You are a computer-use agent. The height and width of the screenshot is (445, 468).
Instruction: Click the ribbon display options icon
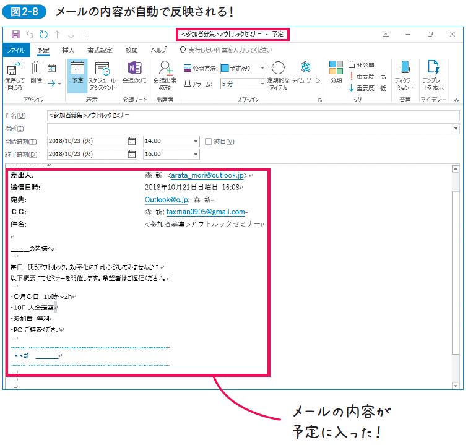(x=386, y=34)
